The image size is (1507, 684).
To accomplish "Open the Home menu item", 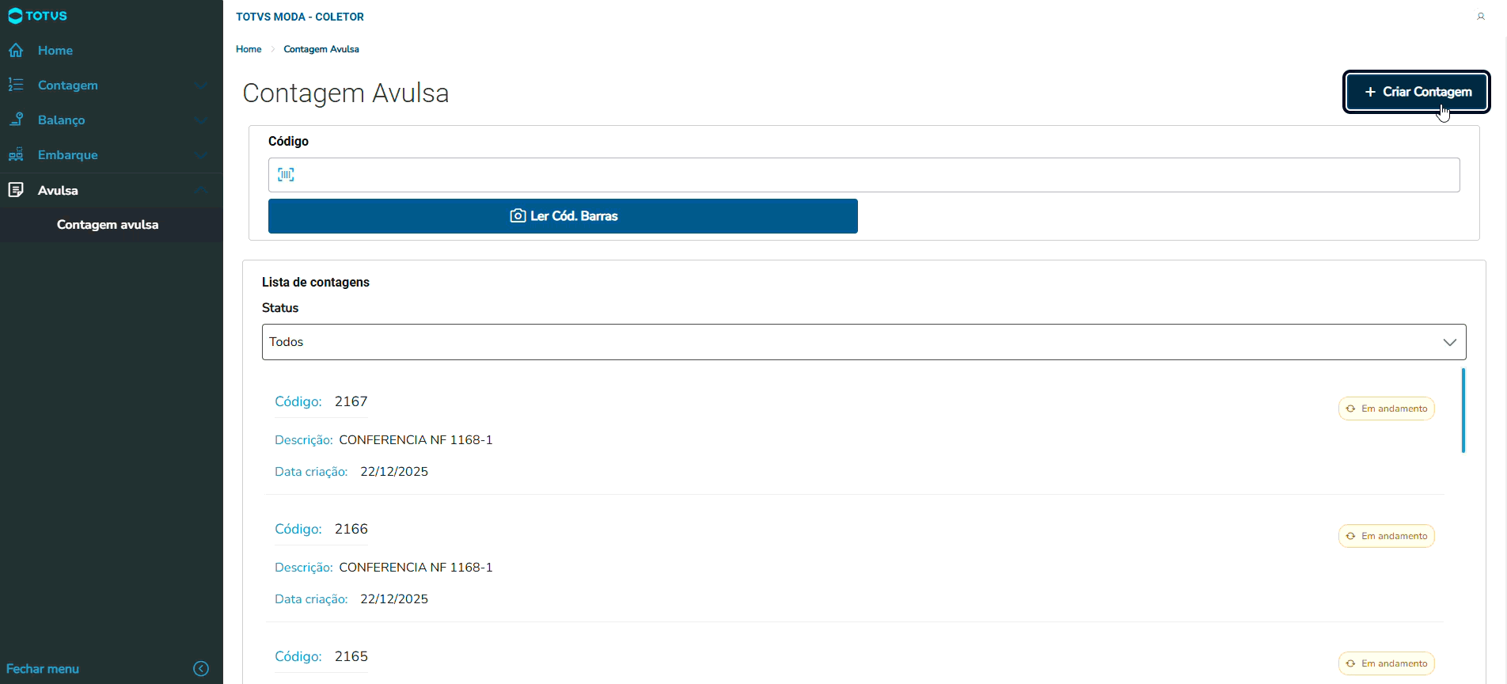I will point(55,51).
